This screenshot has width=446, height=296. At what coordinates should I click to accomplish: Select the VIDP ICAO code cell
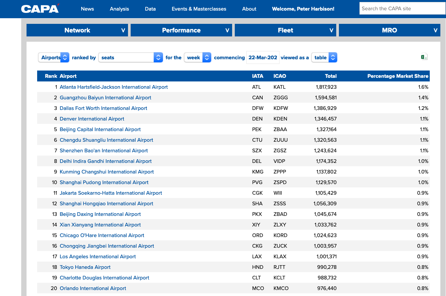[280, 161]
